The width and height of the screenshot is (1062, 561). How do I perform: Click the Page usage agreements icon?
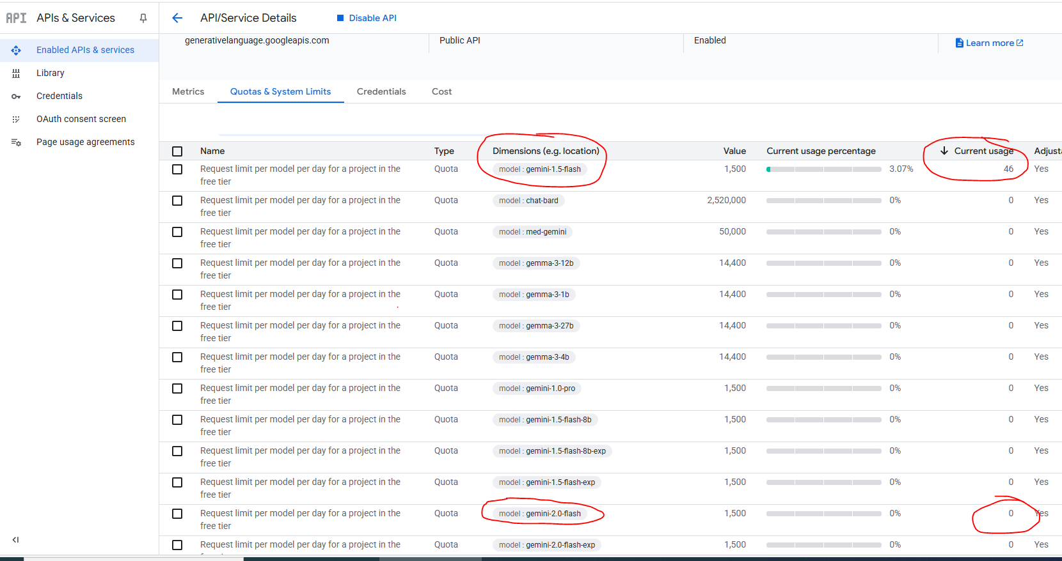[16, 142]
